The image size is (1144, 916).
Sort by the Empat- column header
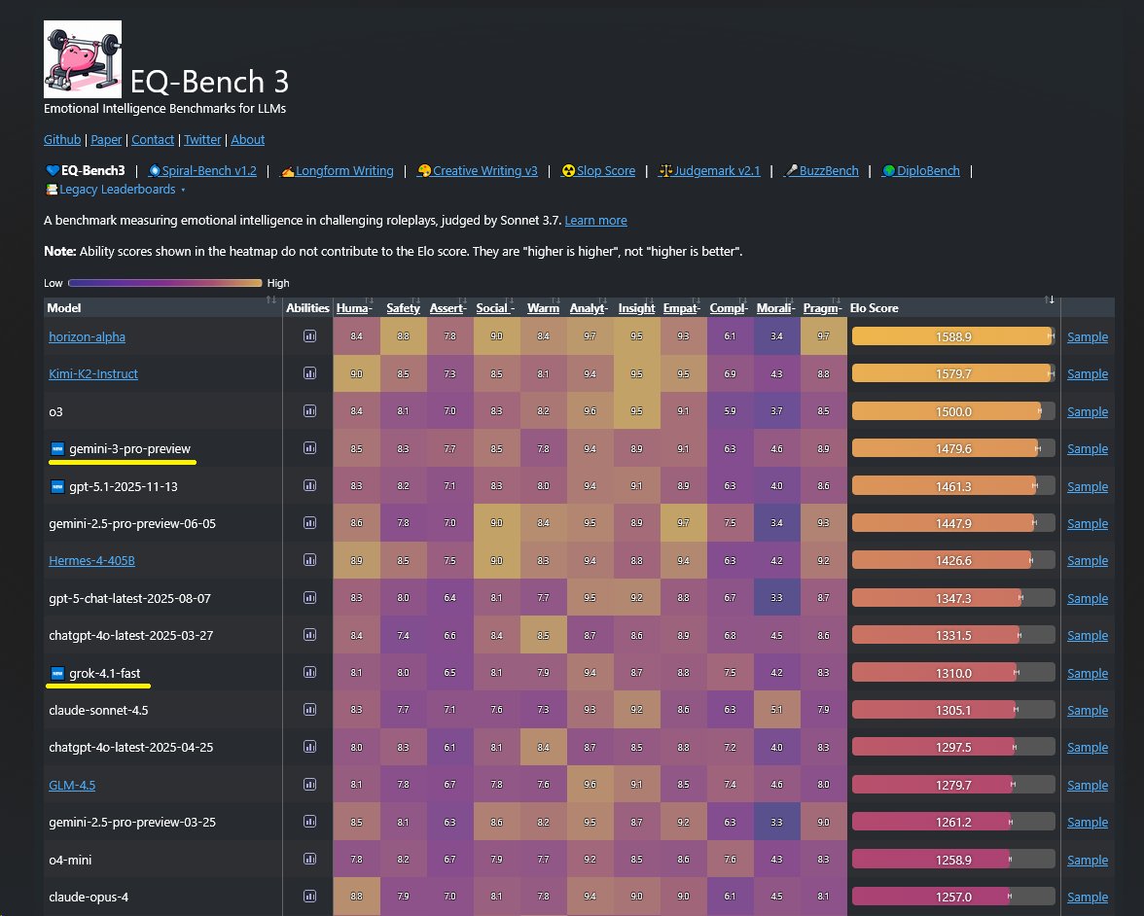coord(681,307)
